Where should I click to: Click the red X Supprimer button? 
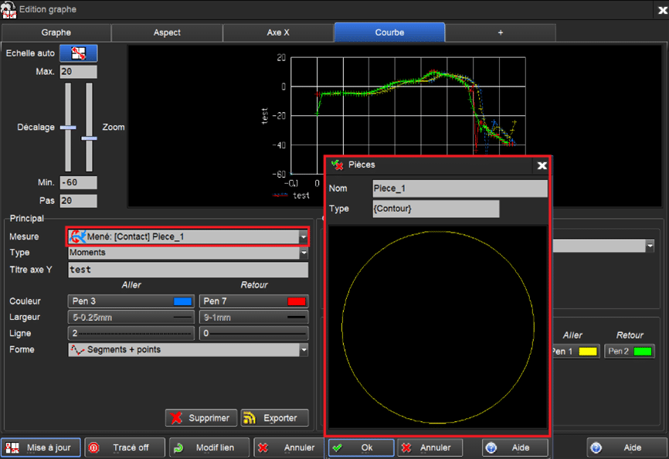[201, 418]
